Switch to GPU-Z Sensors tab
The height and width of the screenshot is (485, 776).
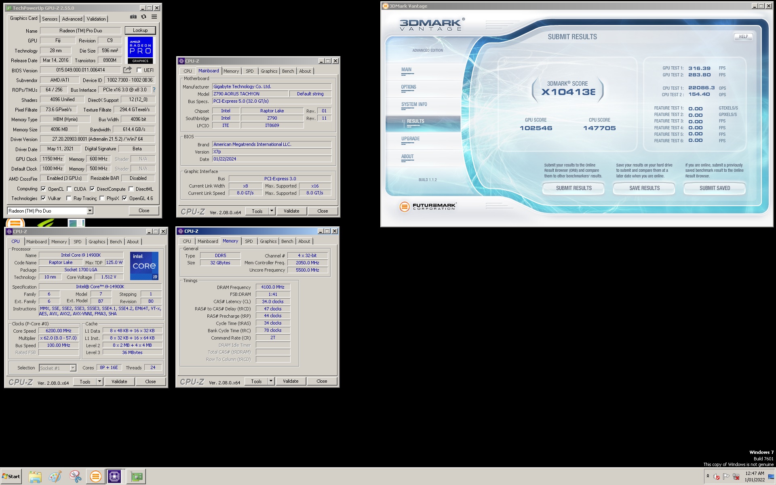50,19
